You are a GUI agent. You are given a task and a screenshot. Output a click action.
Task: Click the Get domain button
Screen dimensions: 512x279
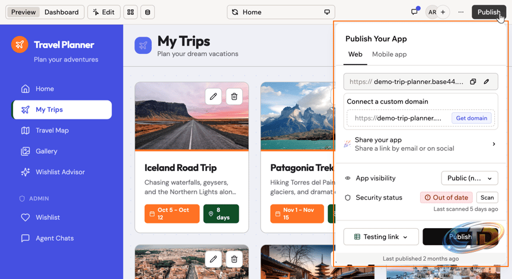click(472, 118)
